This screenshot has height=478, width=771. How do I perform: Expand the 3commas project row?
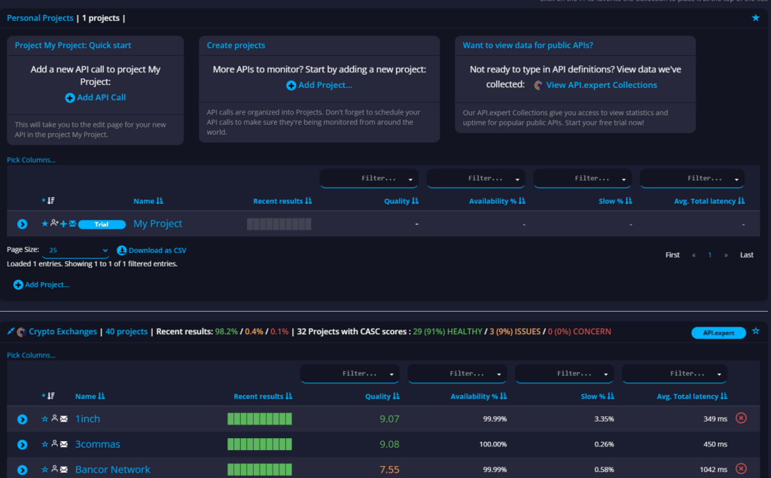(x=22, y=445)
